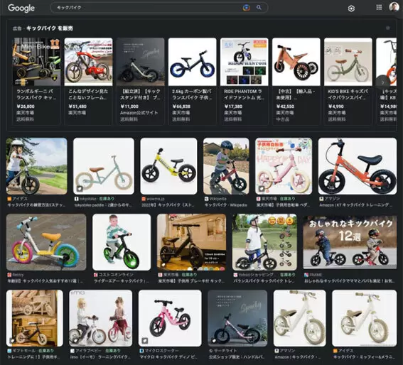The width and height of the screenshot is (403, 365).
Task: Open the yellow Strider bike image
Action: coord(168,166)
